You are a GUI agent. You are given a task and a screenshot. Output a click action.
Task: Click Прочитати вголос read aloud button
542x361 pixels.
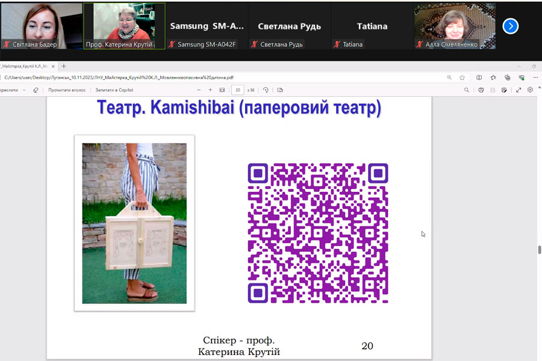66,90
